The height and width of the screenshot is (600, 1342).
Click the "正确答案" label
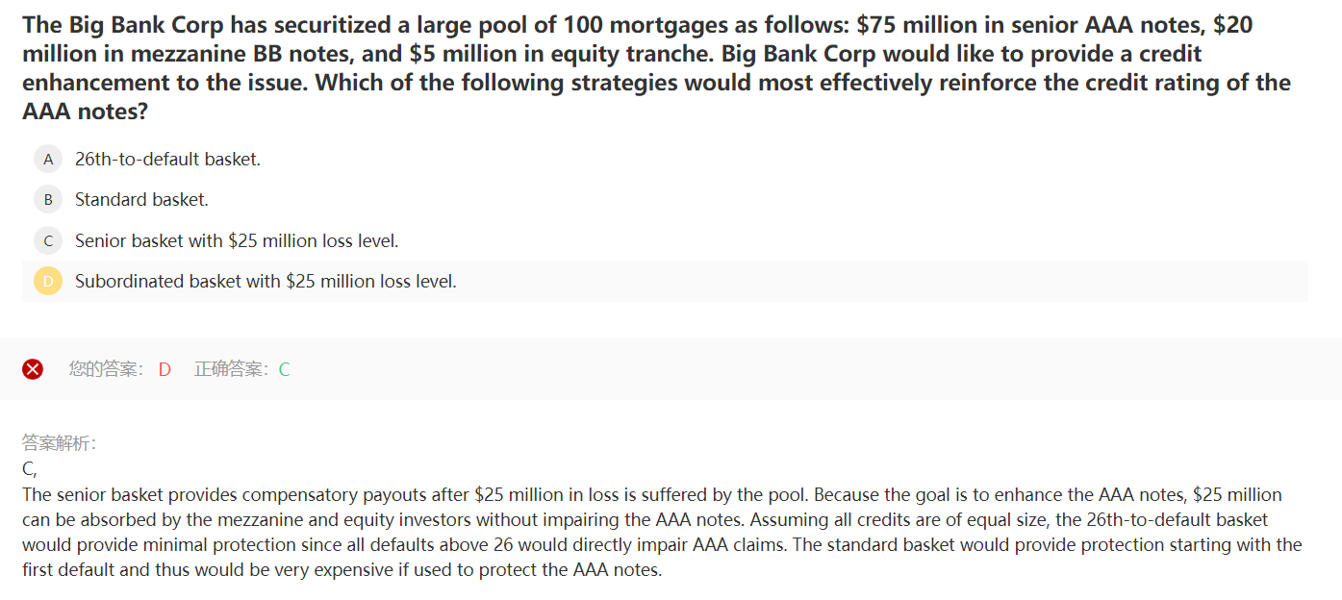[x=232, y=369]
